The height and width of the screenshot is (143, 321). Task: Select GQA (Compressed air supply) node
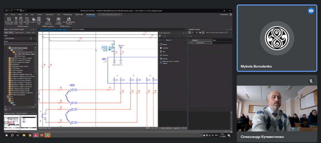coord(19,62)
